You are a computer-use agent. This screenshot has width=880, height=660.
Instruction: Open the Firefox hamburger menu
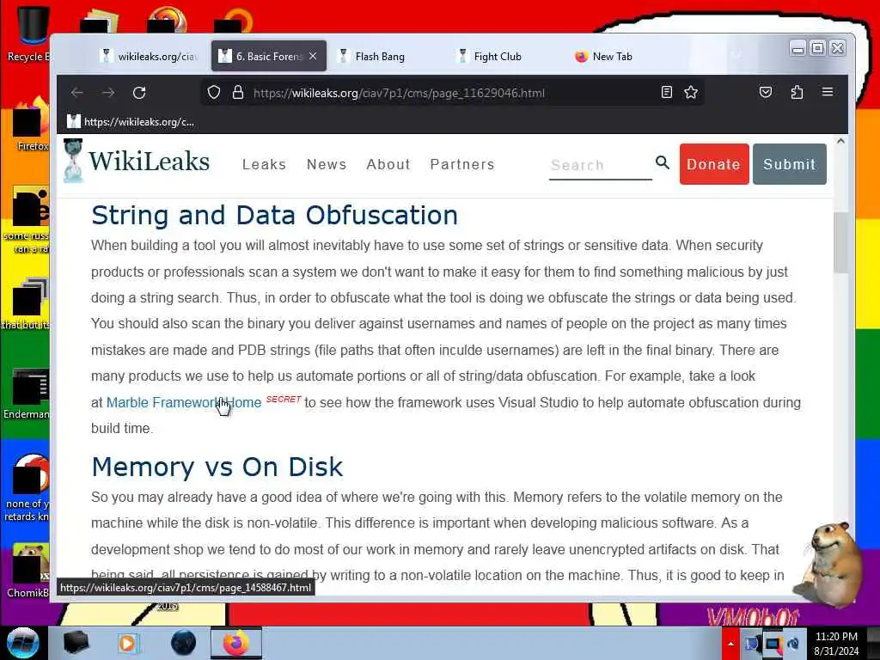pos(828,91)
